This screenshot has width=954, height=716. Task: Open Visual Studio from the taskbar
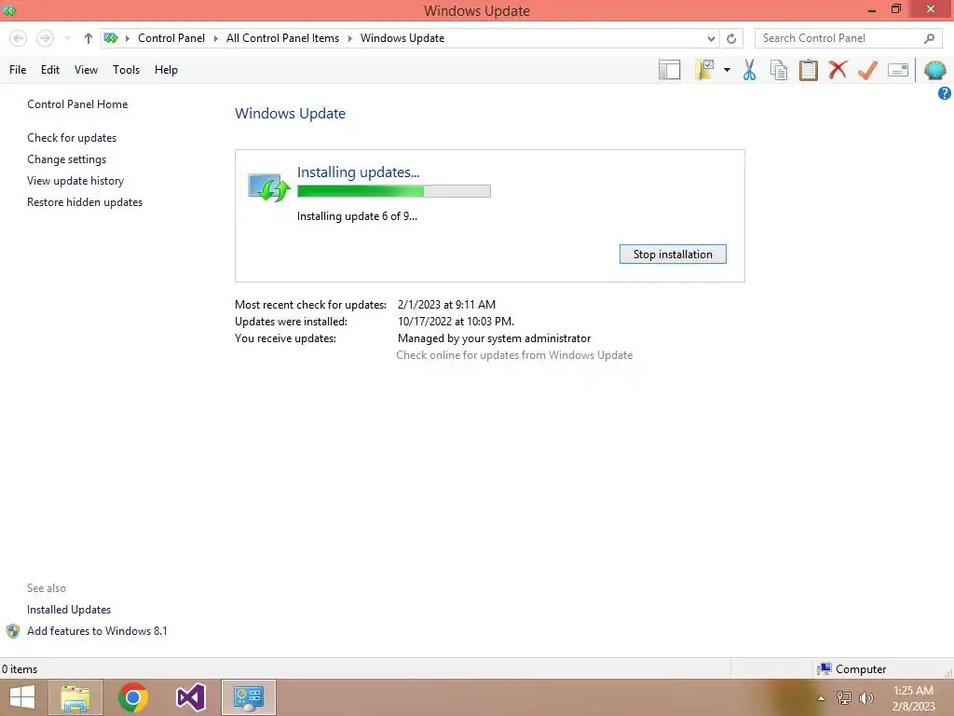point(191,697)
